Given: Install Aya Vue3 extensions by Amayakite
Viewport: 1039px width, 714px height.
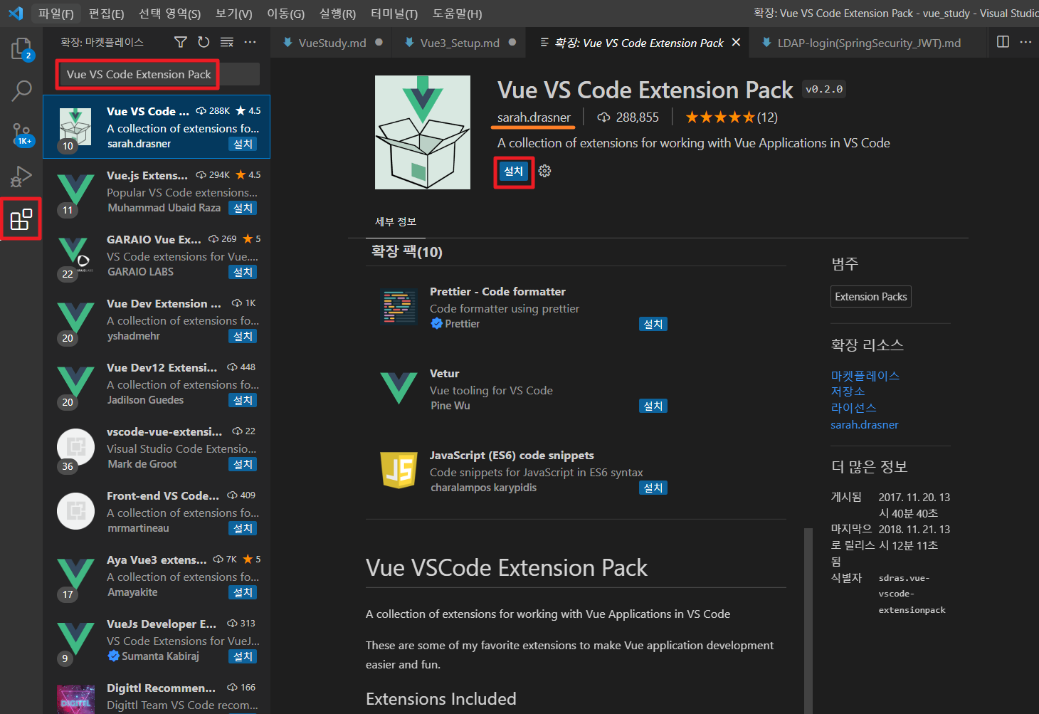Looking at the screenshot, I should coord(243,592).
